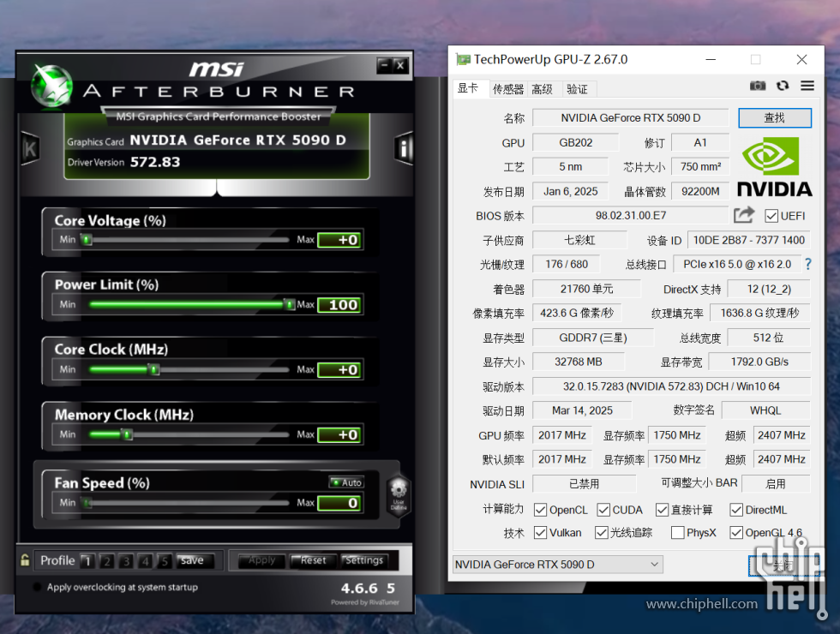The image size is (840, 634).
Task: Click the 查找 lookup button
Action: [x=775, y=118]
